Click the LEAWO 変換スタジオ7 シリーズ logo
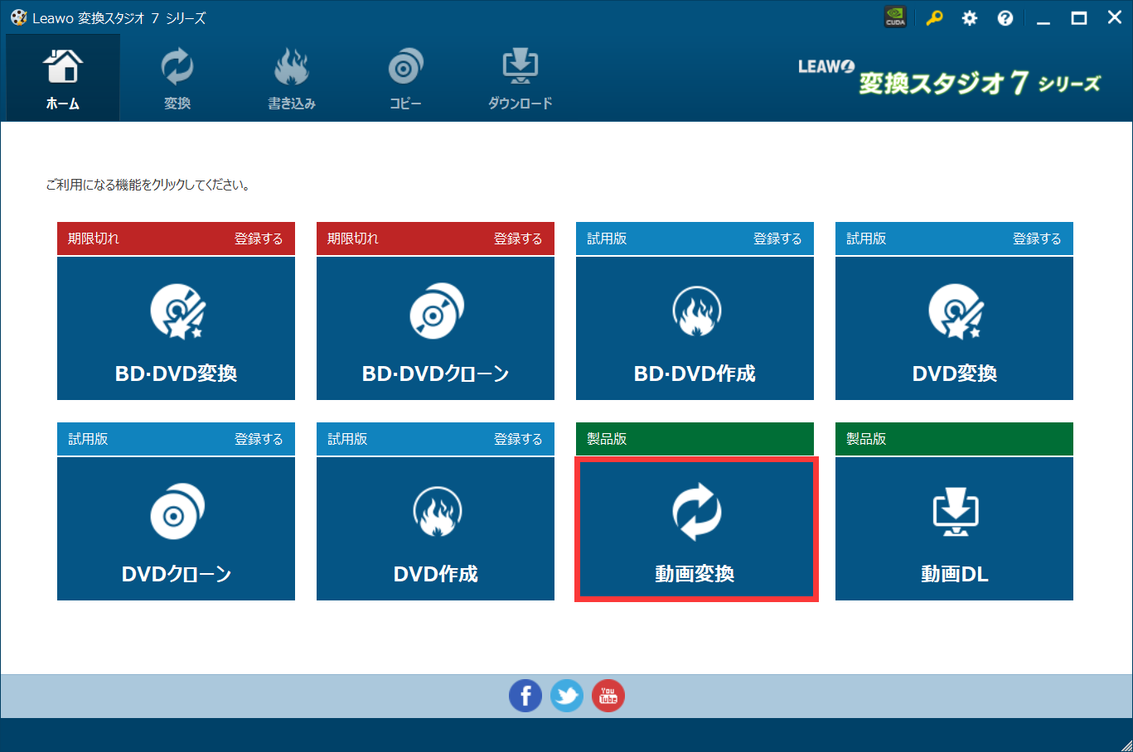This screenshot has width=1133, height=752. tap(950, 78)
